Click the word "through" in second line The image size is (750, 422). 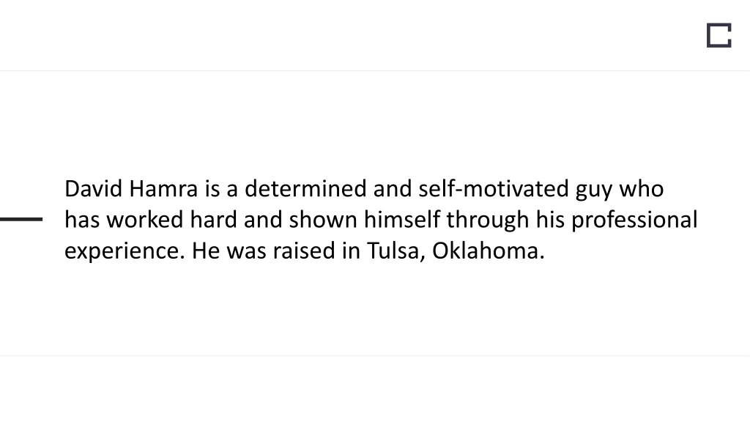(x=487, y=221)
